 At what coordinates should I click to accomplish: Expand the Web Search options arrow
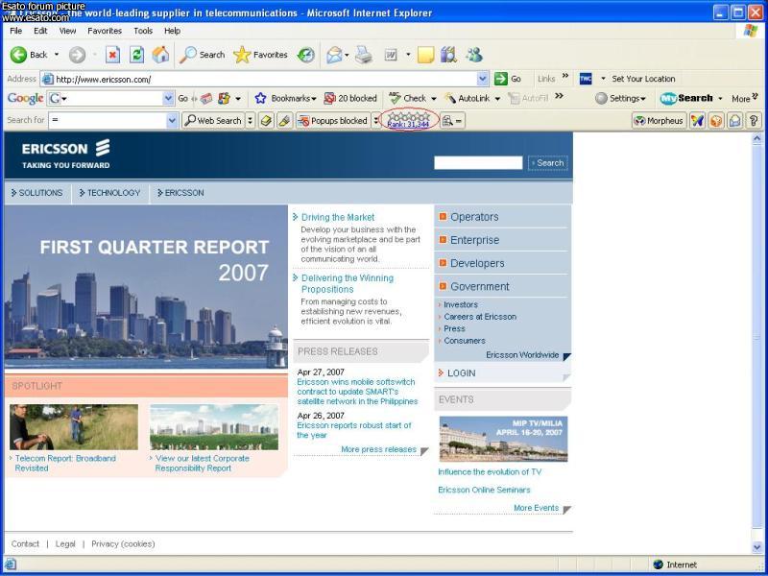coord(250,121)
